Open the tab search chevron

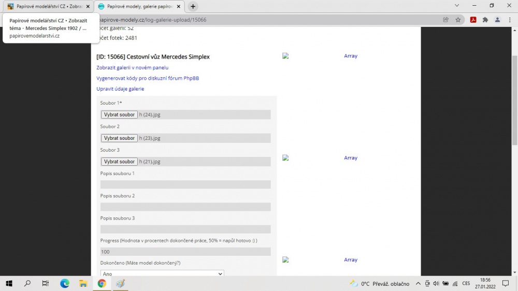pos(457,5)
